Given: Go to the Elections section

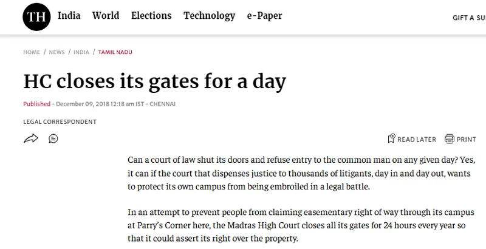Looking at the screenshot, I should [x=151, y=15].
